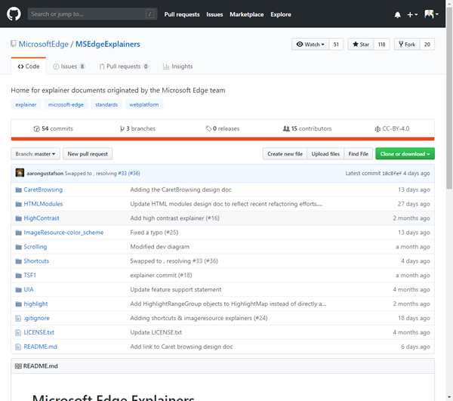Click the contributors people icon
This screenshot has width=453, height=401.
(x=285, y=128)
